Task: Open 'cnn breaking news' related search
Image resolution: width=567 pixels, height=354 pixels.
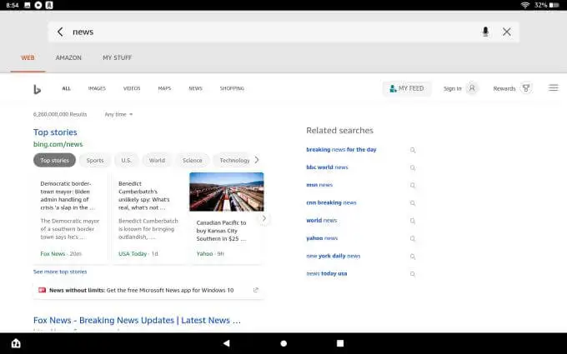Action: click(331, 202)
